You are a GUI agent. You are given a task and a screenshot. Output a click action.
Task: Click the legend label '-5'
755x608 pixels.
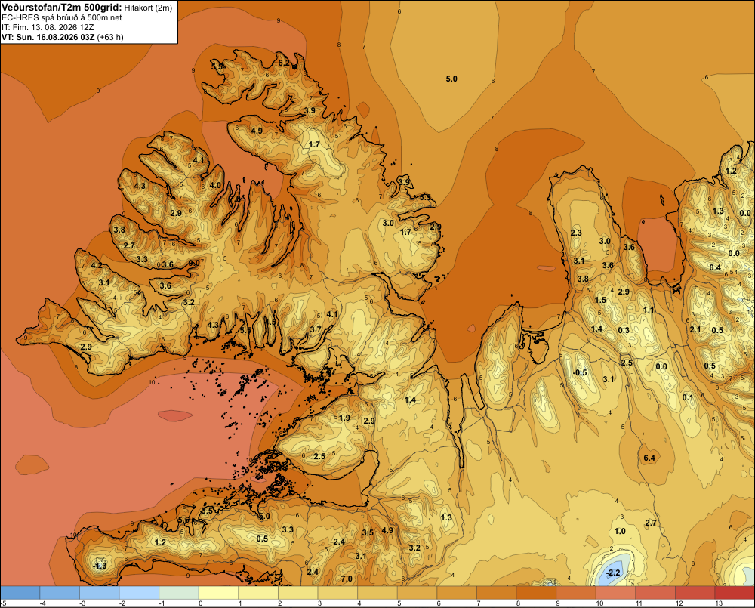pos(3,603)
